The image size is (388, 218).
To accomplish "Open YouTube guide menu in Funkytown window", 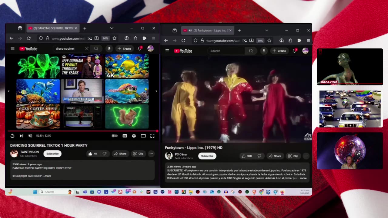I will pos(167,51).
